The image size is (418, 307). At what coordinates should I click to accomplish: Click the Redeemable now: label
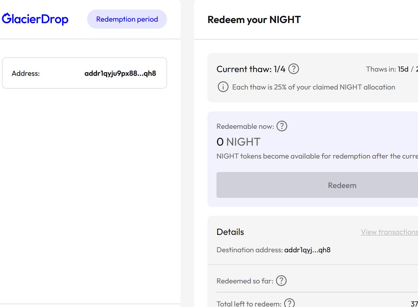point(245,126)
